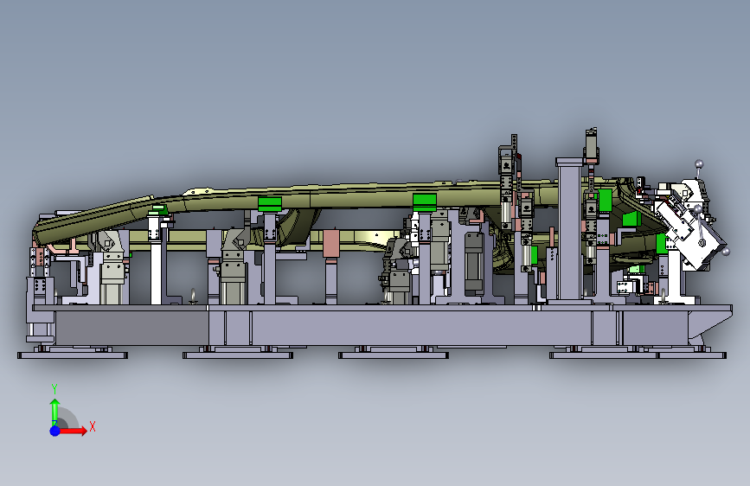Select the tall gray column post on base
The image size is (750, 486).
pos(570,230)
